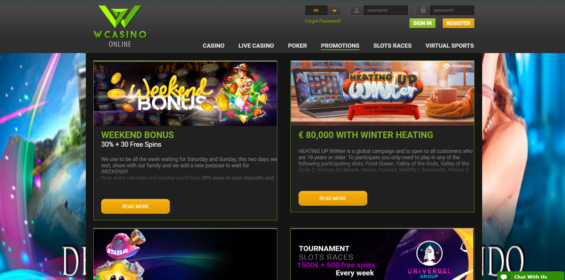The width and height of the screenshot is (565, 280).
Task: Open chat via the speech bubble icon
Action: coord(504,276)
